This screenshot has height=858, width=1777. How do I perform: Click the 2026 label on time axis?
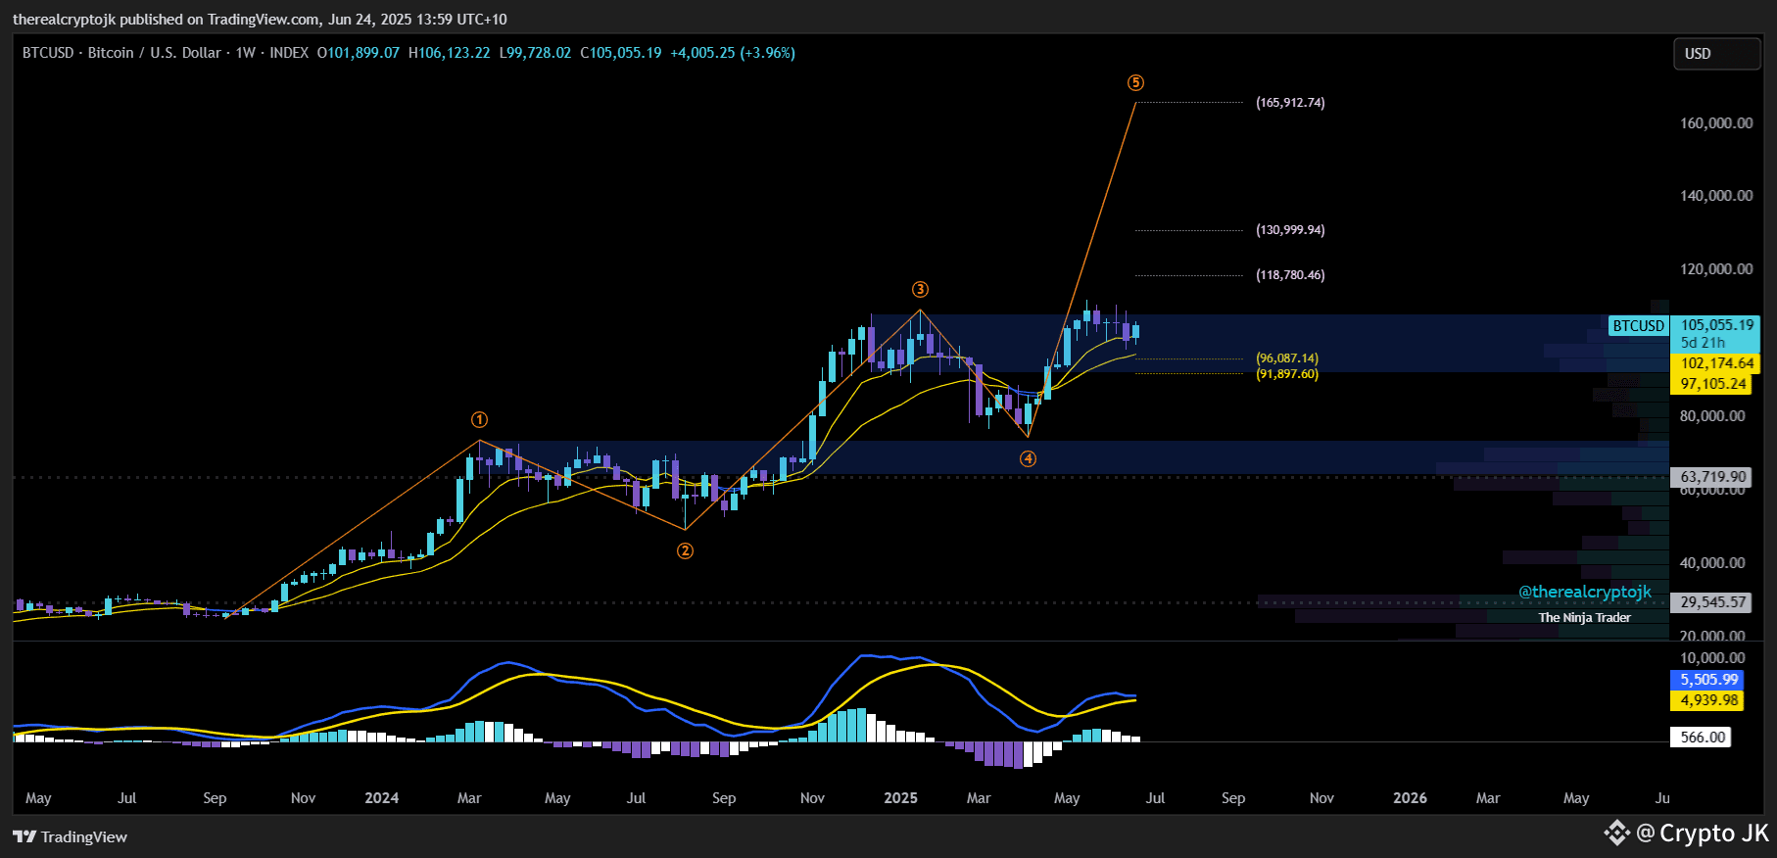(1410, 798)
